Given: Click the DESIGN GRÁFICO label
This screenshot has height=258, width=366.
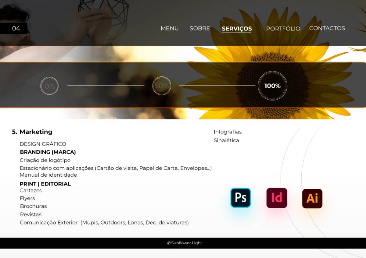Looking at the screenshot, I should [x=43, y=144].
